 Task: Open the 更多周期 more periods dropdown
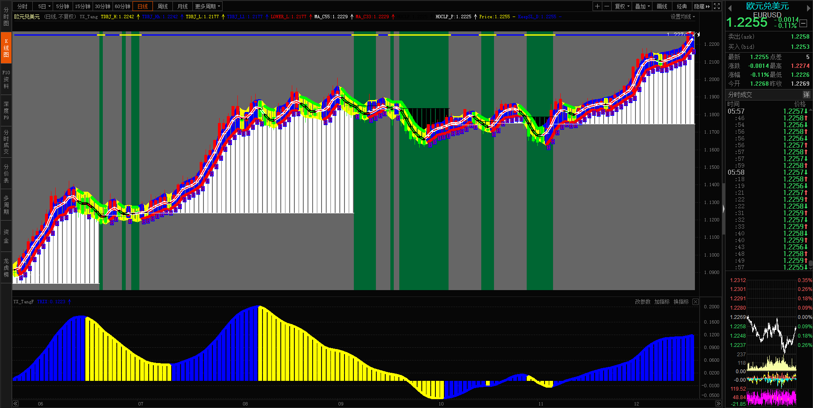click(207, 6)
